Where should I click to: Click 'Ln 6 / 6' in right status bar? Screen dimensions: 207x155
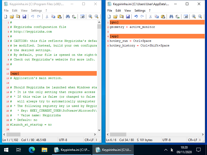click(111, 140)
